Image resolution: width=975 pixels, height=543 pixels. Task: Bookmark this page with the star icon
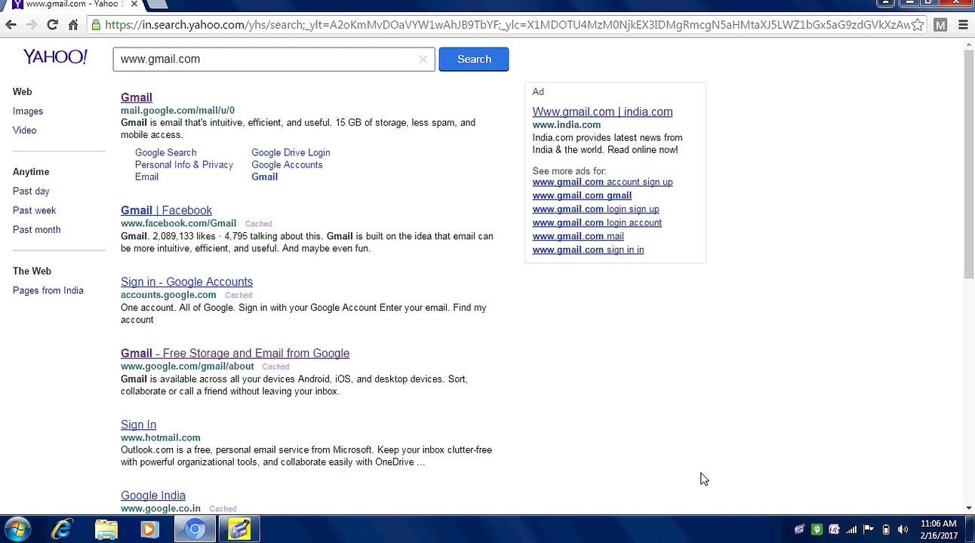(x=917, y=25)
